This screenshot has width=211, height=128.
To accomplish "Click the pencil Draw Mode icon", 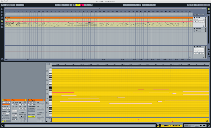I will click(x=91, y=5).
